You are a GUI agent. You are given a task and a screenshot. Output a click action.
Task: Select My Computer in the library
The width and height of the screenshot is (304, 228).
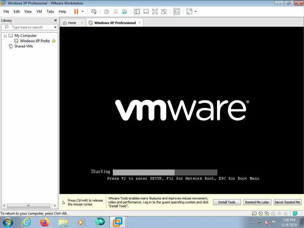(26, 36)
